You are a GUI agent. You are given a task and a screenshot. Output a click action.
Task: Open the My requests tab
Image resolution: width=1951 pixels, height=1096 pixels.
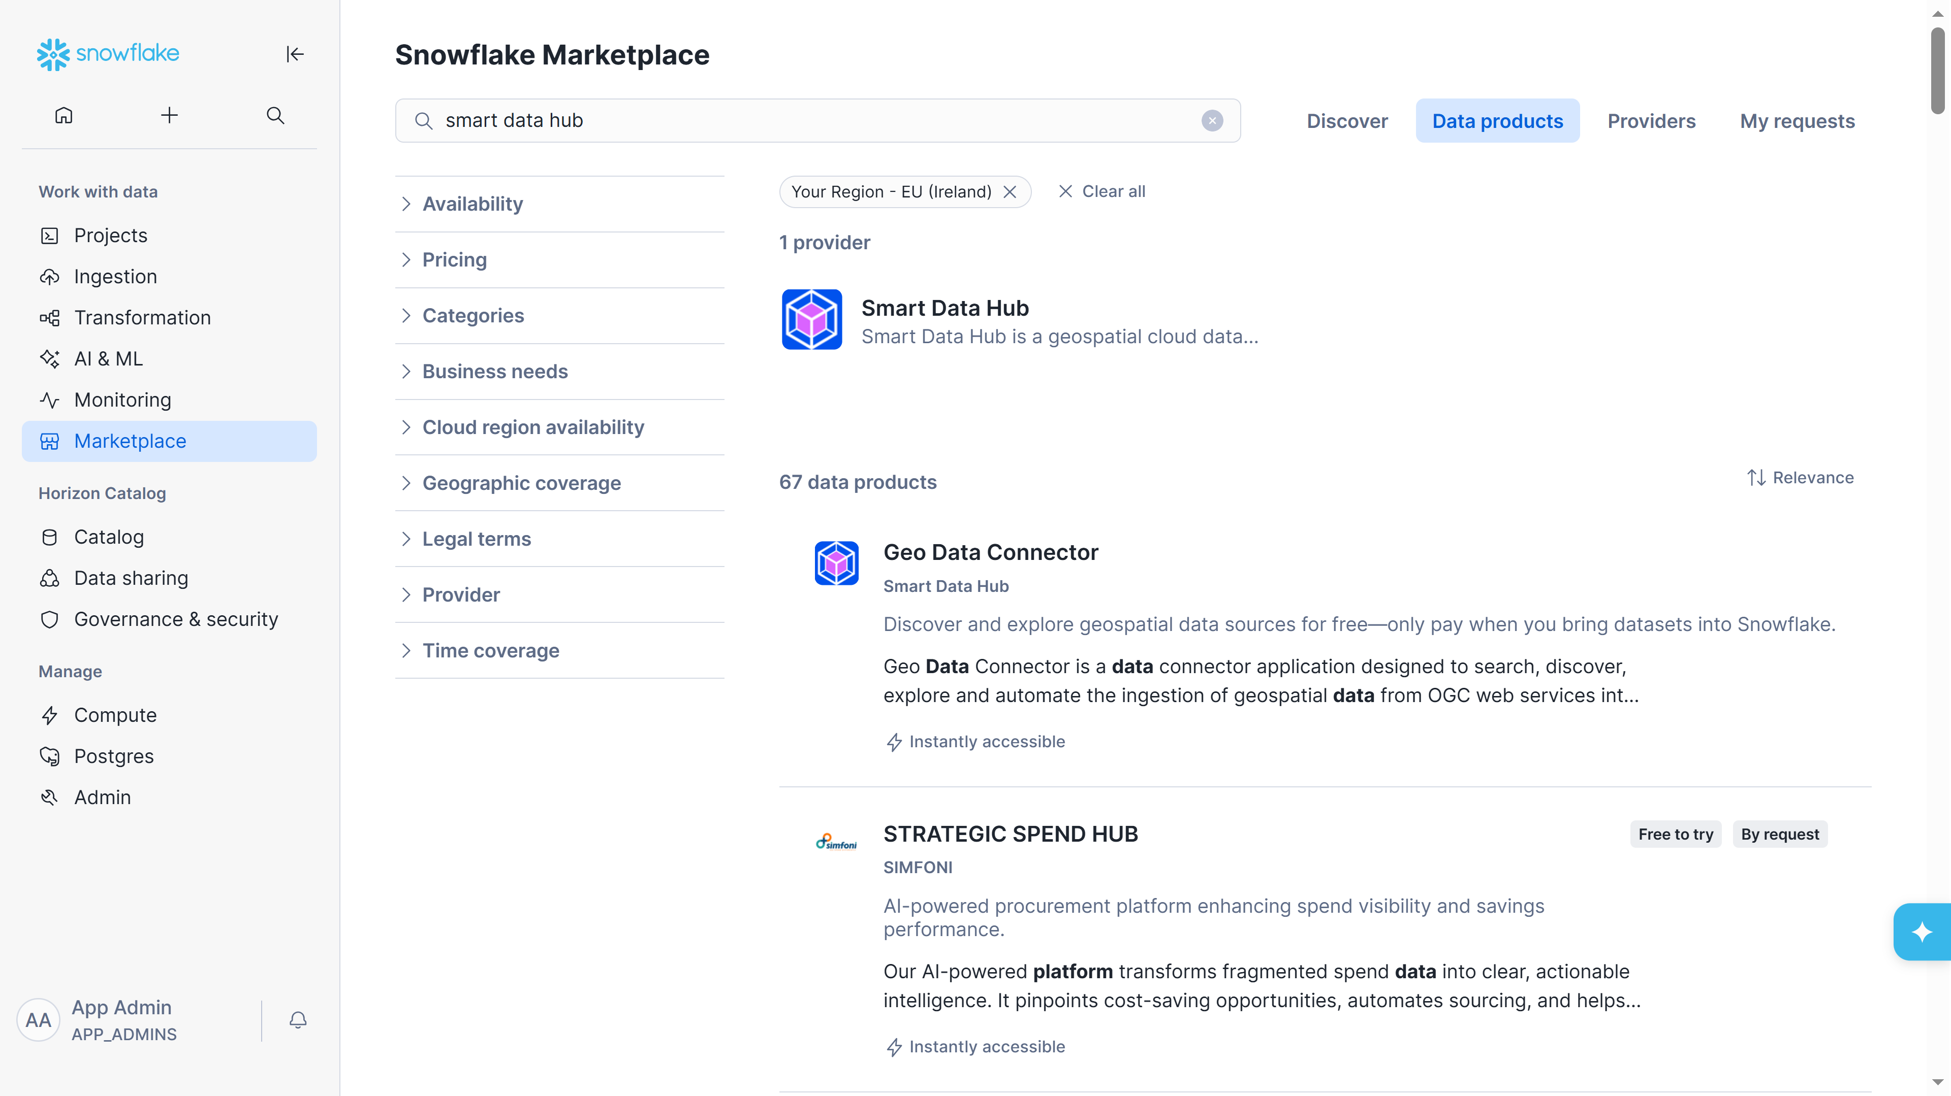(x=1797, y=121)
